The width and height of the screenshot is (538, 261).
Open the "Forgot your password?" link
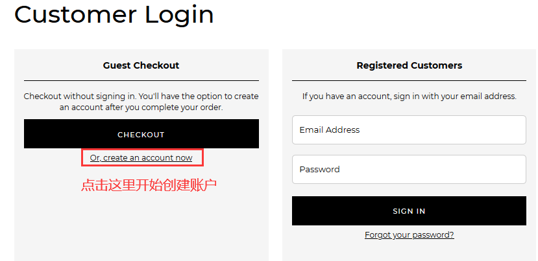pyautogui.click(x=409, y=235)
